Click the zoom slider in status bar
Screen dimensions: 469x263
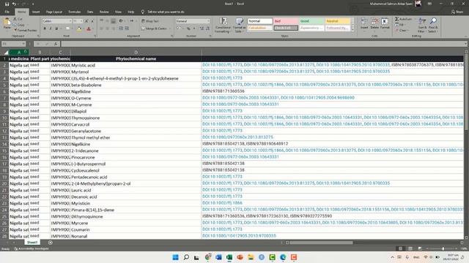(x=443, y=248)
